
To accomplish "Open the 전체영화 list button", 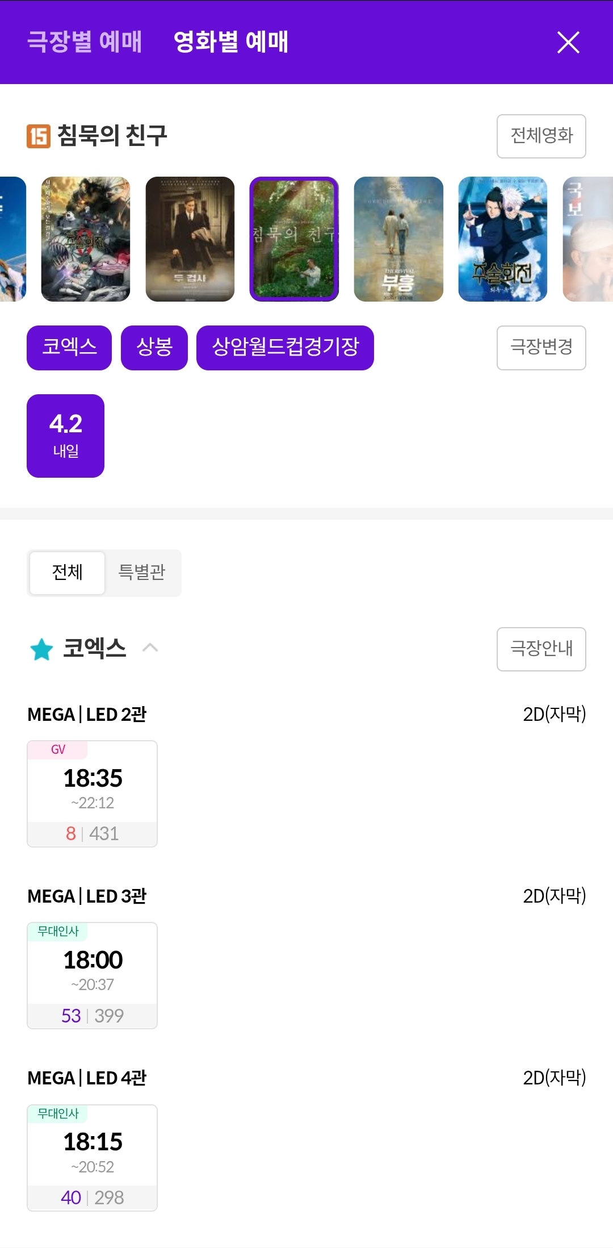I will 541,136.
